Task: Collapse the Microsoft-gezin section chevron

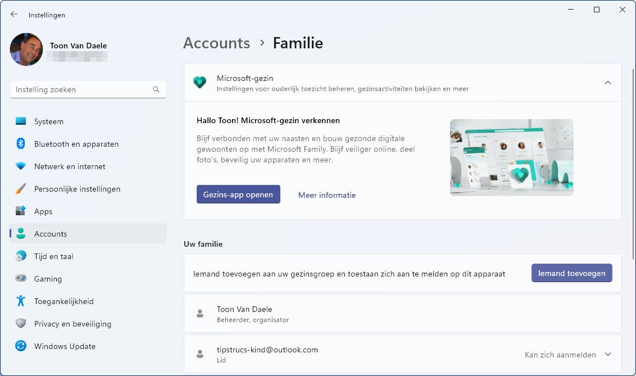Action: [607, 83]
